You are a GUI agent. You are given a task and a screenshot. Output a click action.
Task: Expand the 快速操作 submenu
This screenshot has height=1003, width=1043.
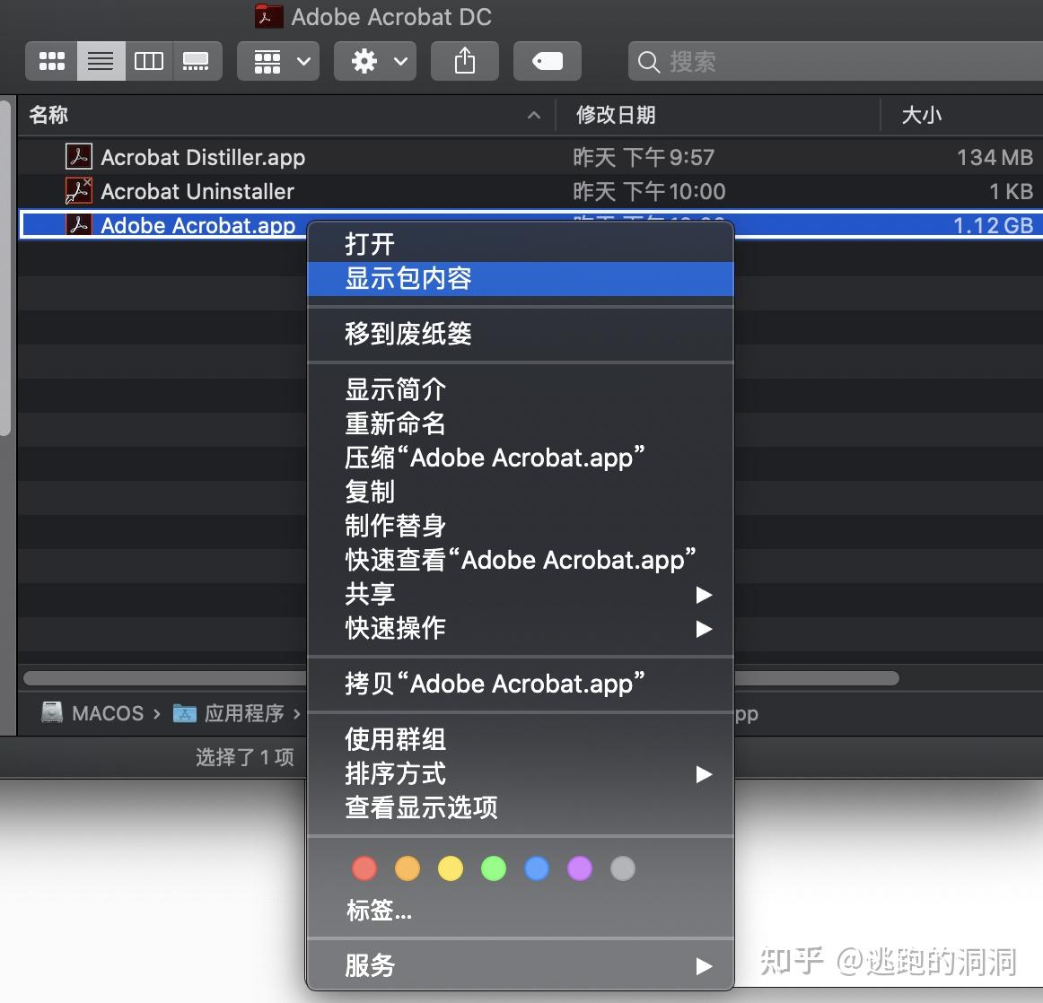(x=521, y=628)
